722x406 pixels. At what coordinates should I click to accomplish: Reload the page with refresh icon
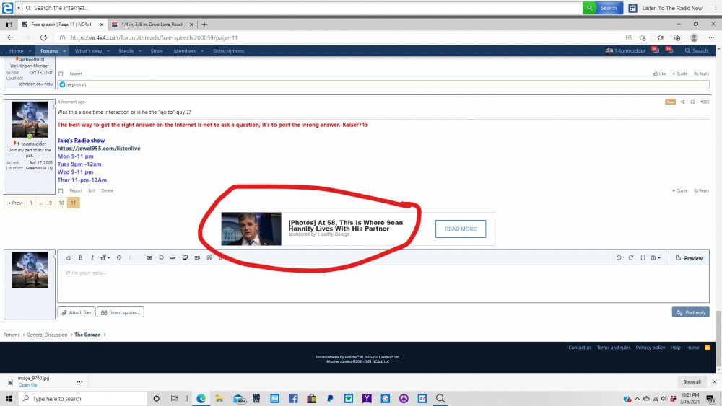click(x=43, y=37)
